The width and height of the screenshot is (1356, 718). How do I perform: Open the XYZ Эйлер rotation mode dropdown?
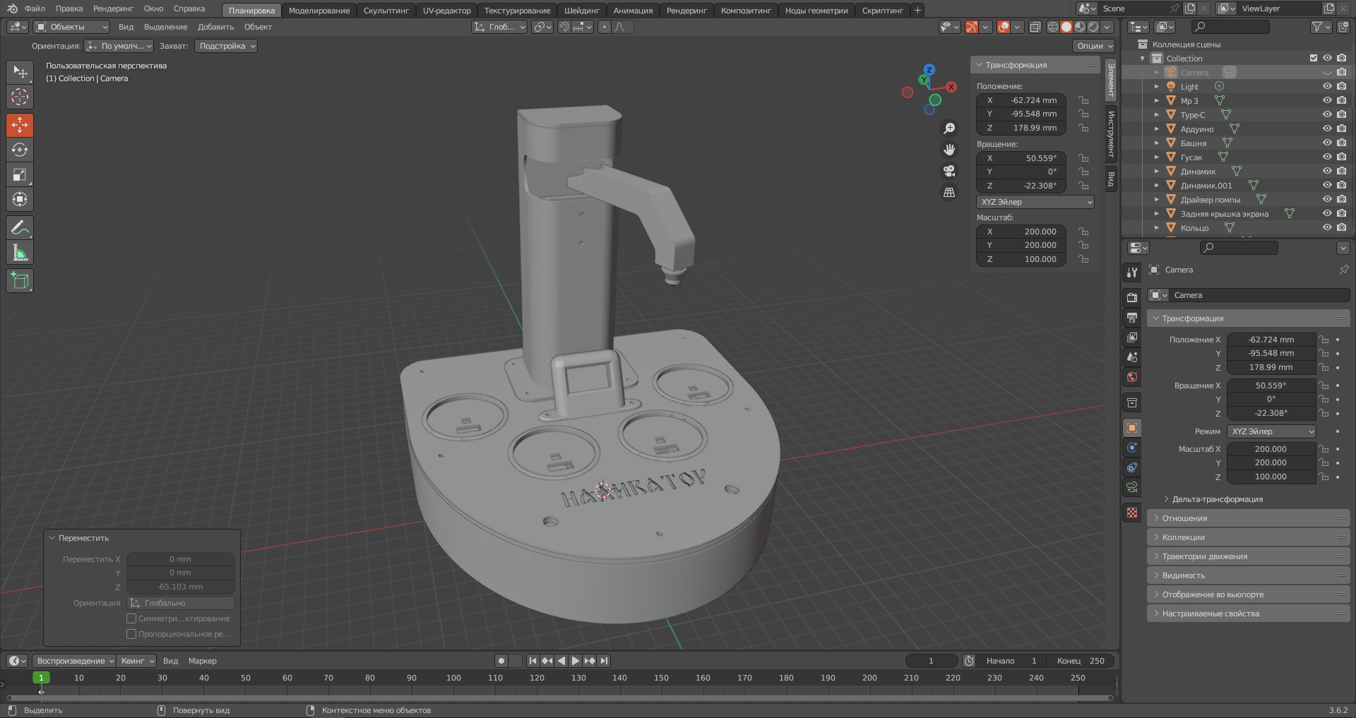tap(1035, 202)
